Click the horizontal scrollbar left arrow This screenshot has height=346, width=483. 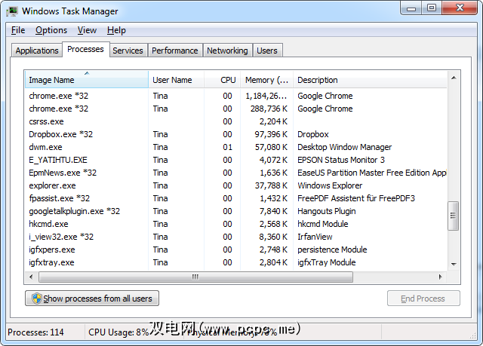(31, 277)
